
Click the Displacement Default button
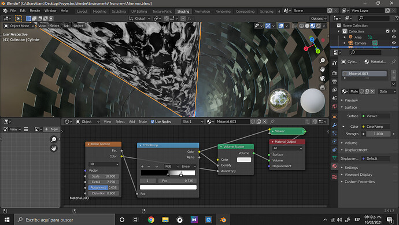pyautogui.click(x=376, y=158)
